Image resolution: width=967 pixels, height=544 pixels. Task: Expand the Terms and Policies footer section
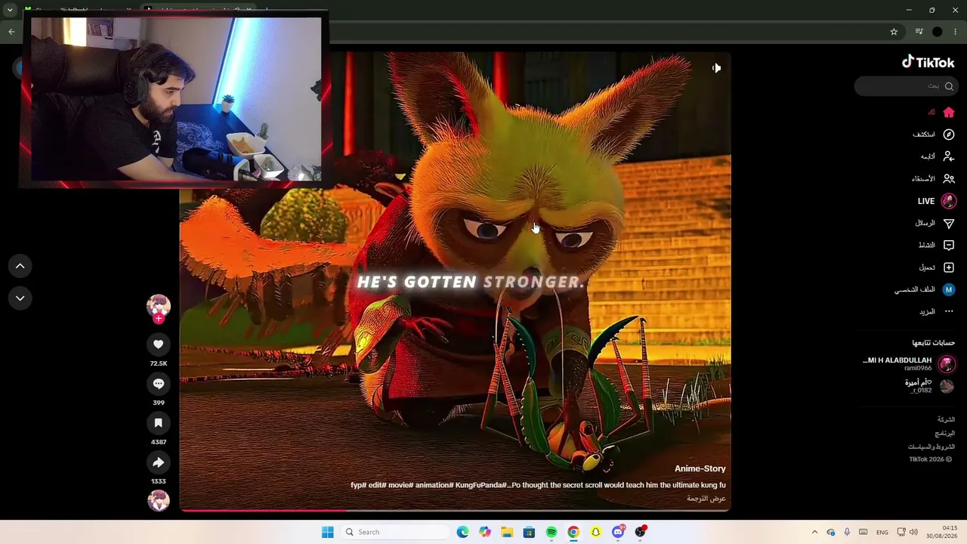coord(931,447)
